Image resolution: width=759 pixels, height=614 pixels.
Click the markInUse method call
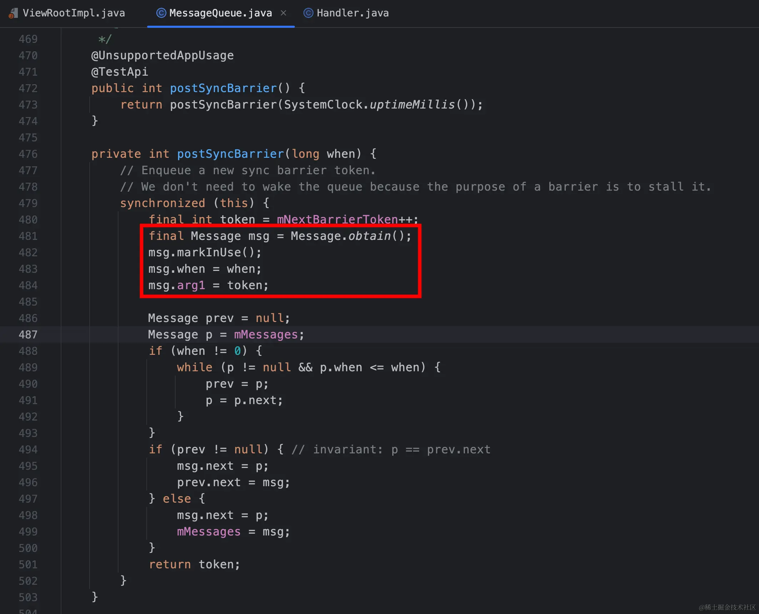click(x=208, y=252)
